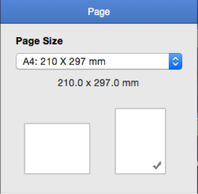Click the blue Page title bar
Viewport: 198px width, 194px height.
99,12
